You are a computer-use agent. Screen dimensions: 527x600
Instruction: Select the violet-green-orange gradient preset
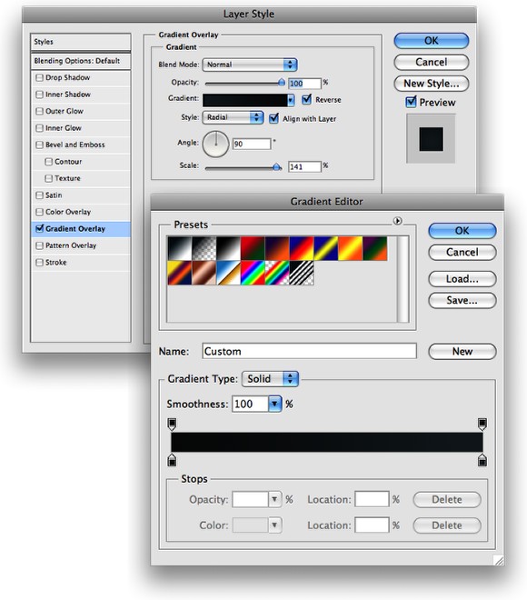coord(375,248)
